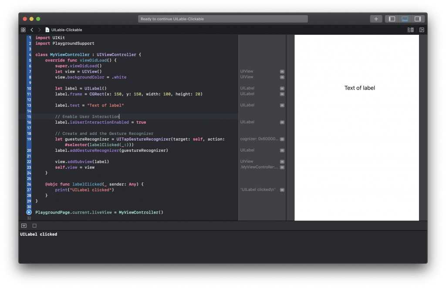Click the Ready to continue status bar

(x=223, y=19)
